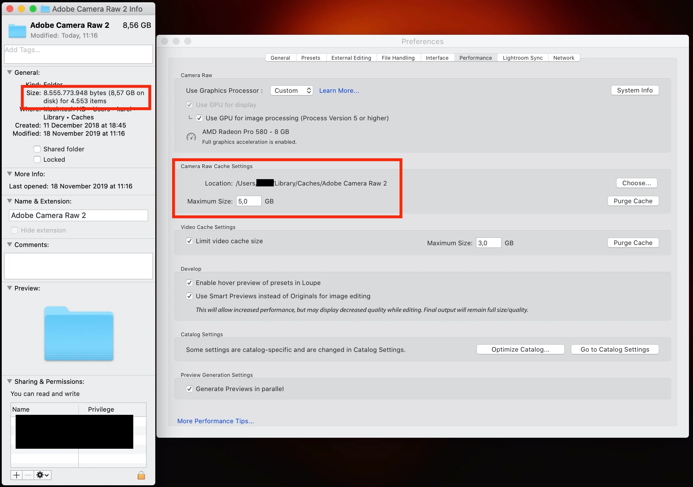Screen dimensions: 693x487
Task: Click the large folder preview image
Action: point(79,334)
